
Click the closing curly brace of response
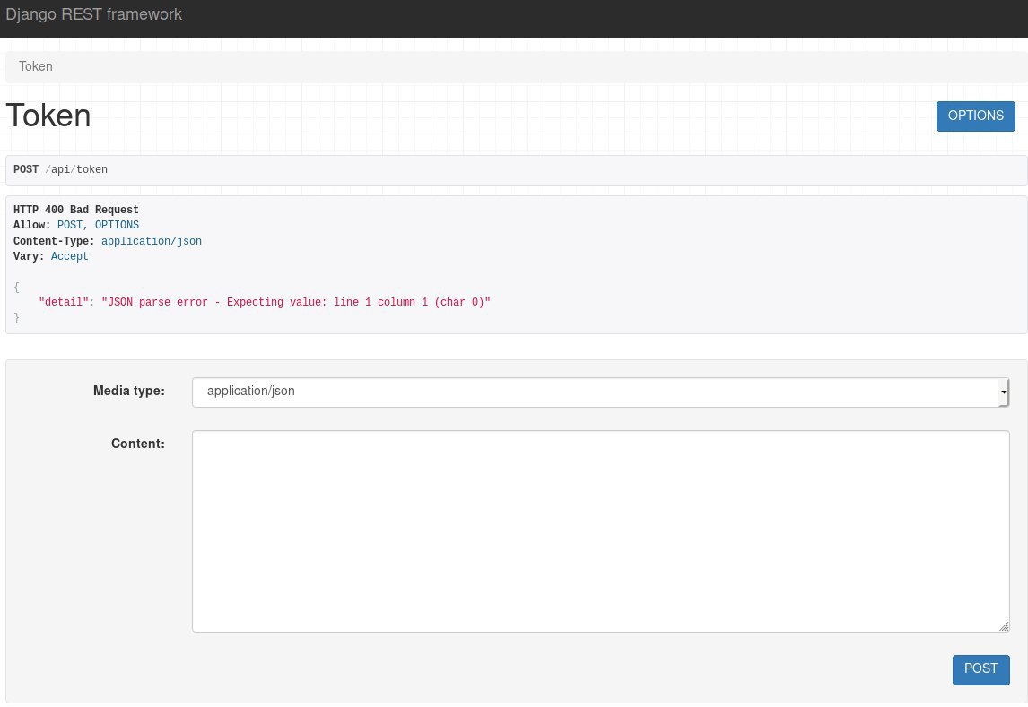pos(17,318)
